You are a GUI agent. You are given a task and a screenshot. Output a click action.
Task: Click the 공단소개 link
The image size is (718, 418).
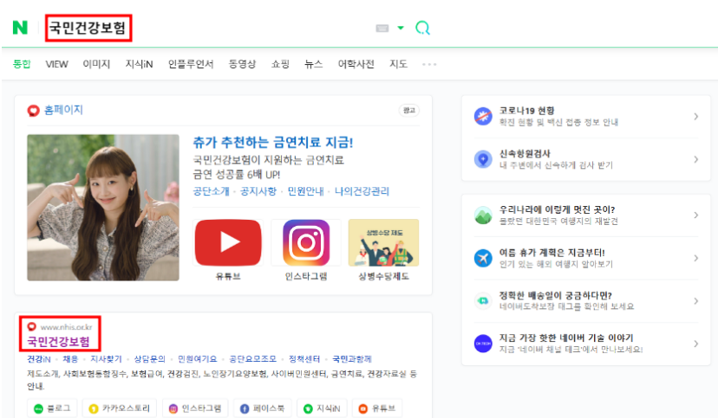pyautogui.click(x=211, y=191)
